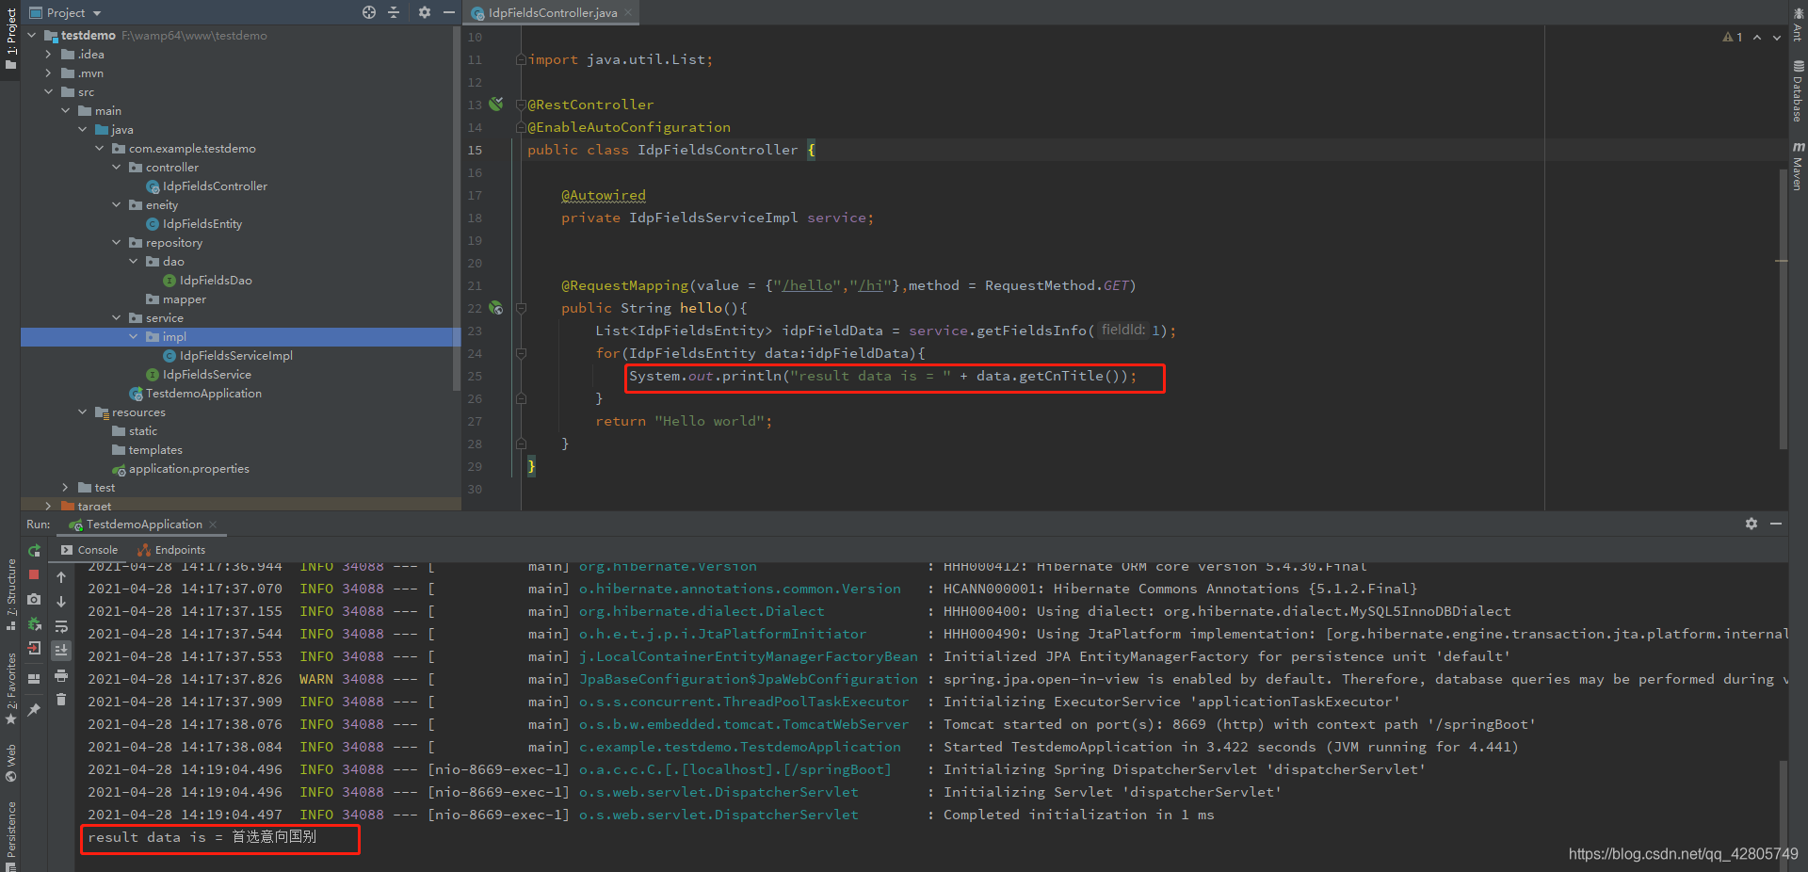The width and height of the screenshot is (1808, 872).
Task: Open Project panel gear options
Action: 425,12
